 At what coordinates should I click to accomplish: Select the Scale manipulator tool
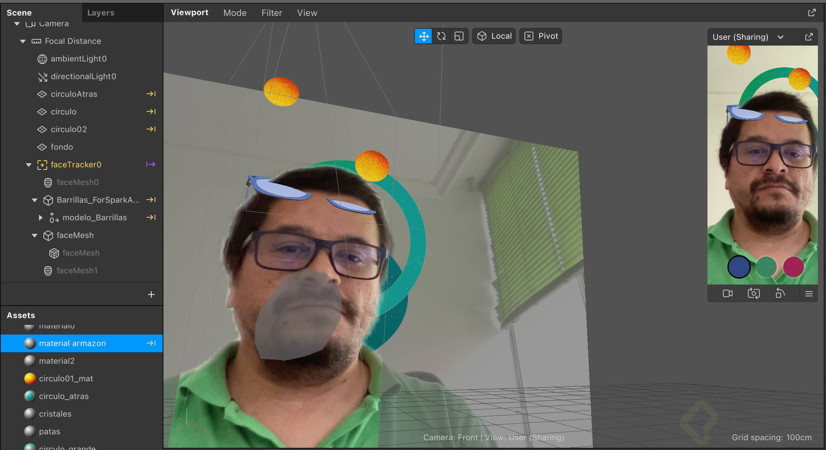click(459, 36)
